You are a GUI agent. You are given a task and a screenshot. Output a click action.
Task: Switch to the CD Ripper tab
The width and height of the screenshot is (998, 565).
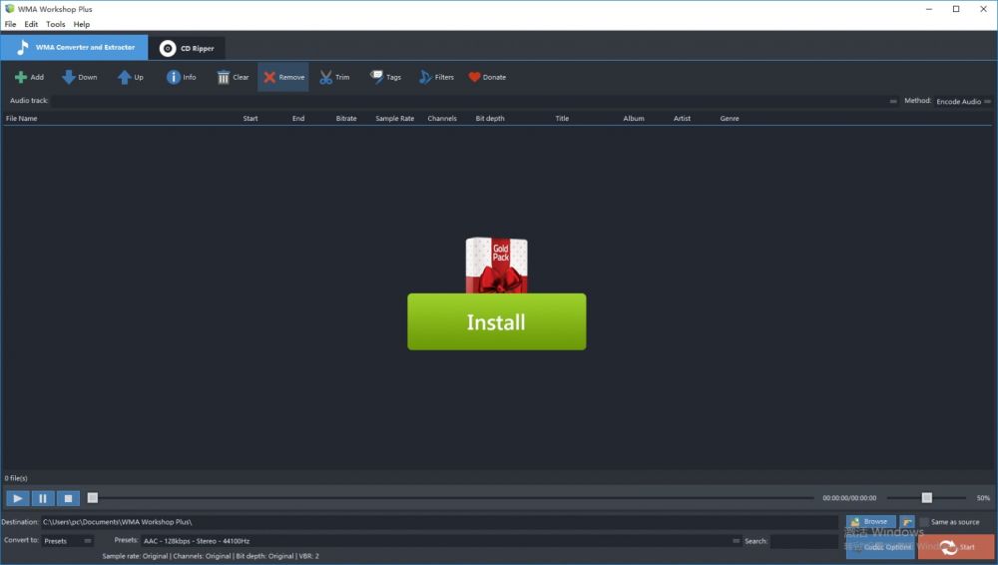[187, 48]
